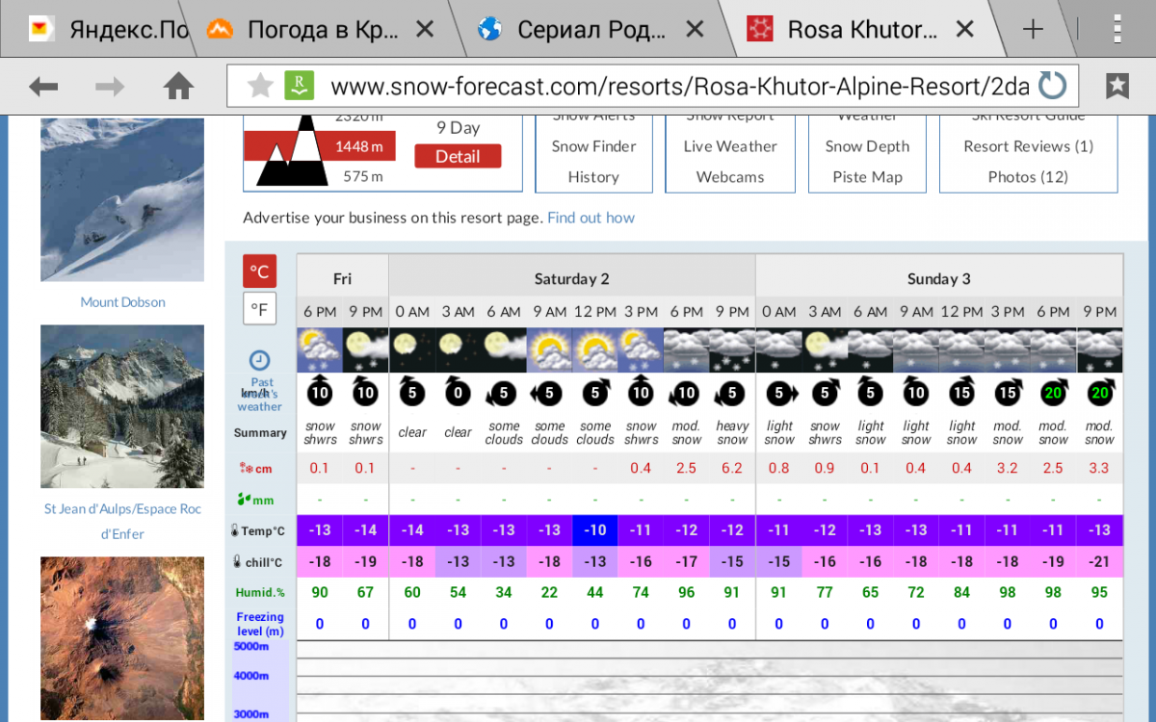Open the Webcams link
Viewport: 1156px width, 722px height.
(x=730, y=177)
